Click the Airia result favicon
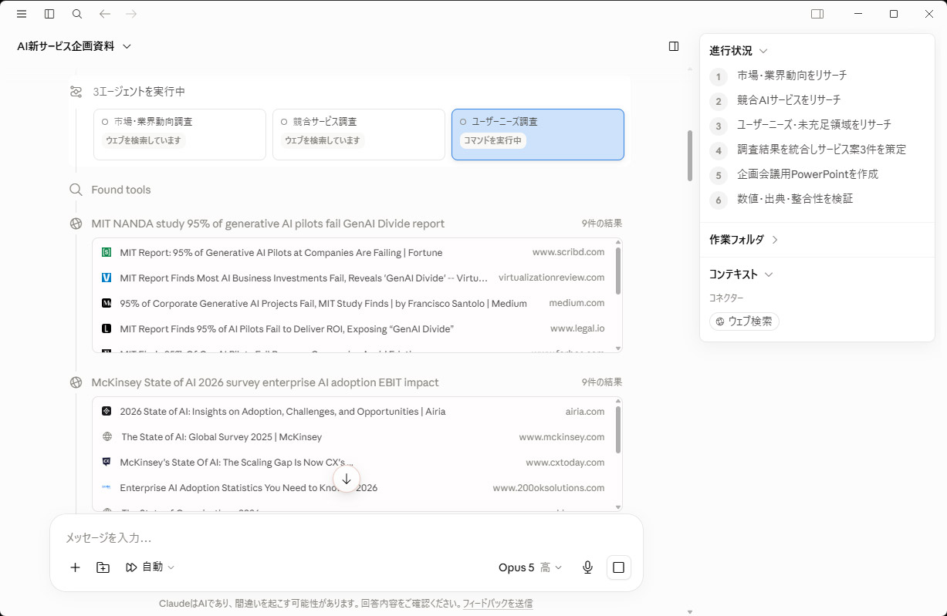Viewport: 947px width, 616px height. pyautogui.click(x=107, y=412)
